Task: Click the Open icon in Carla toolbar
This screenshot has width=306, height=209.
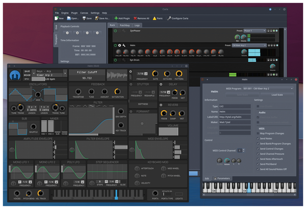Action: click(69, 18)
